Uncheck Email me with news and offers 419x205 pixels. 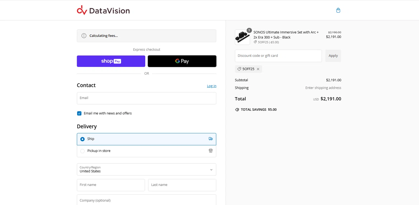(x=79, y=113)
